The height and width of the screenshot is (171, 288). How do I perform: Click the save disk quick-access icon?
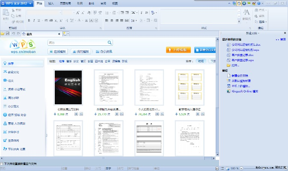[x=8, y=34]
